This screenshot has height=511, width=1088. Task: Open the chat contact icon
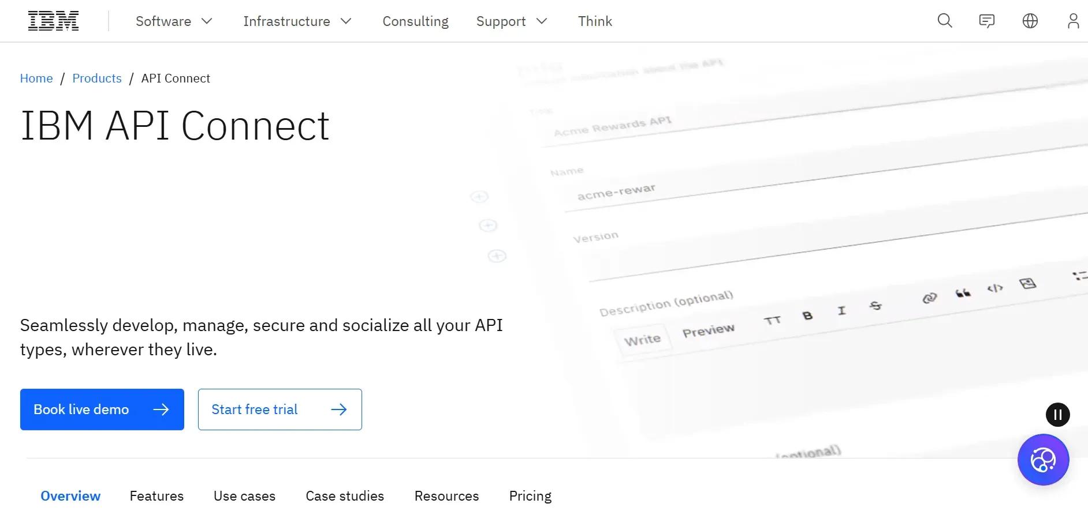point(987,21)
